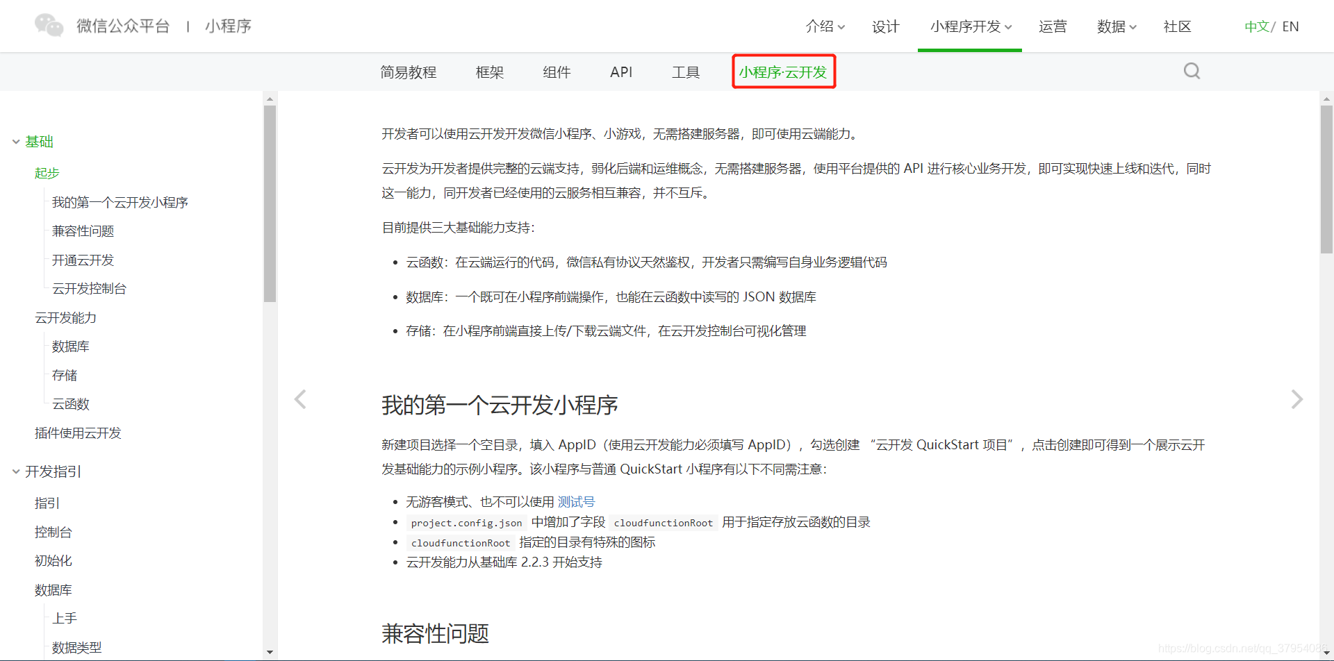Open the search magnifier icon
The image size is (1334, 661).
point(1192,71)
